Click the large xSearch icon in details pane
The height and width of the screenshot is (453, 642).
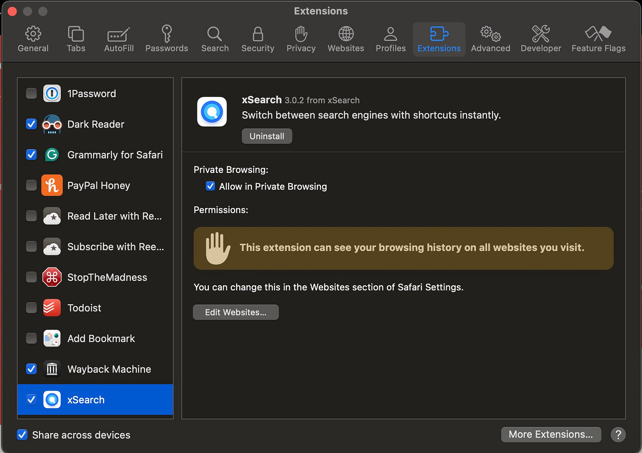[212, 112]
